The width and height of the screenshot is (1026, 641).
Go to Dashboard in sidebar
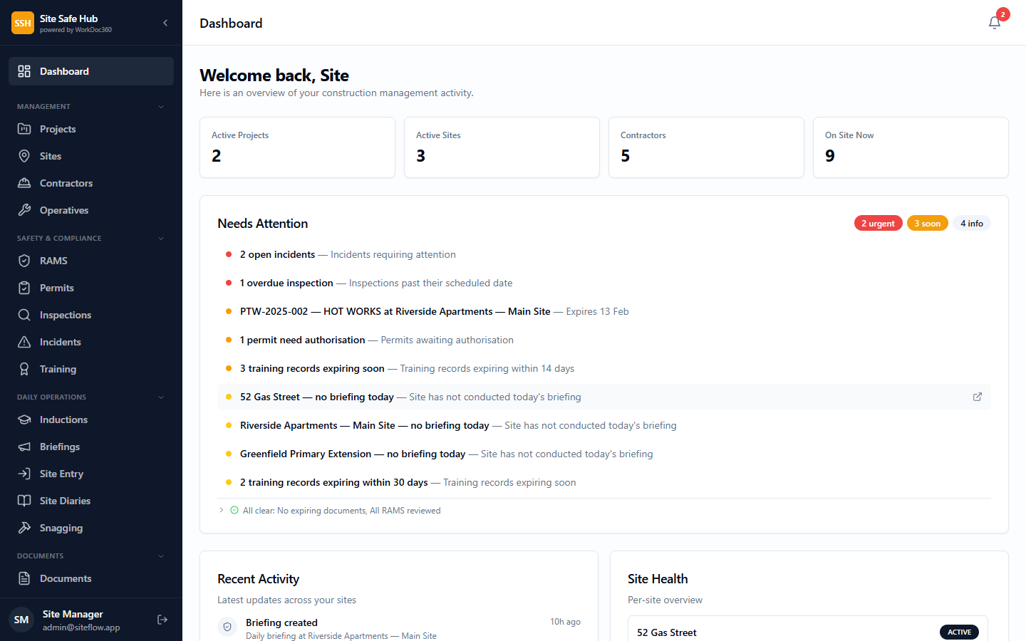91,71
